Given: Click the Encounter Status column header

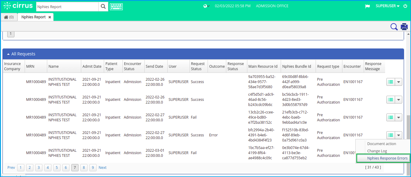Looking at the screenshot, I should click(133, 66).
